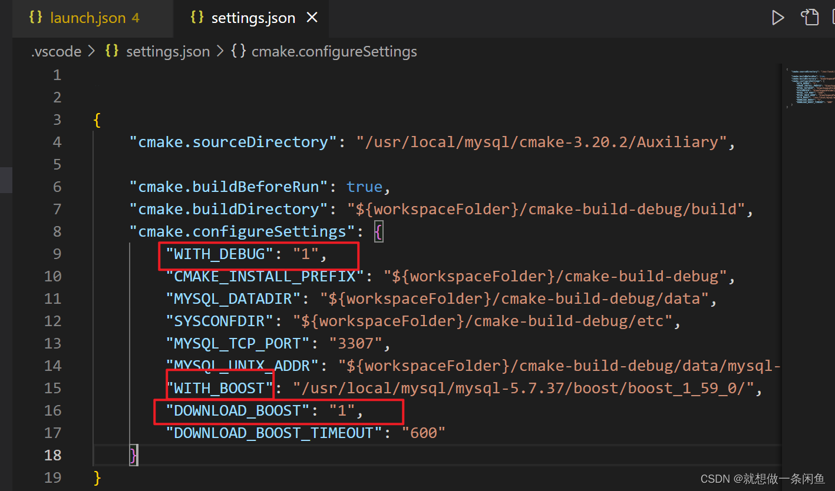Click the JSON braces icon on settings.json tab
835x491 pixels.
(197, 18)
